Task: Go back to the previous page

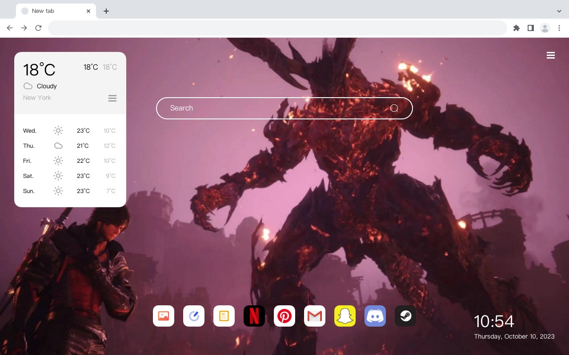Action: 10,28
